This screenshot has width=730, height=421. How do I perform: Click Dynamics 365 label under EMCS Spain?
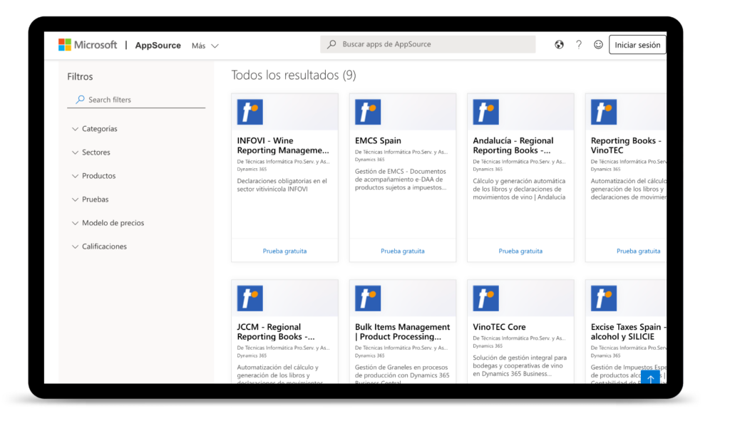pyautogui.click(x=370, y=160)
